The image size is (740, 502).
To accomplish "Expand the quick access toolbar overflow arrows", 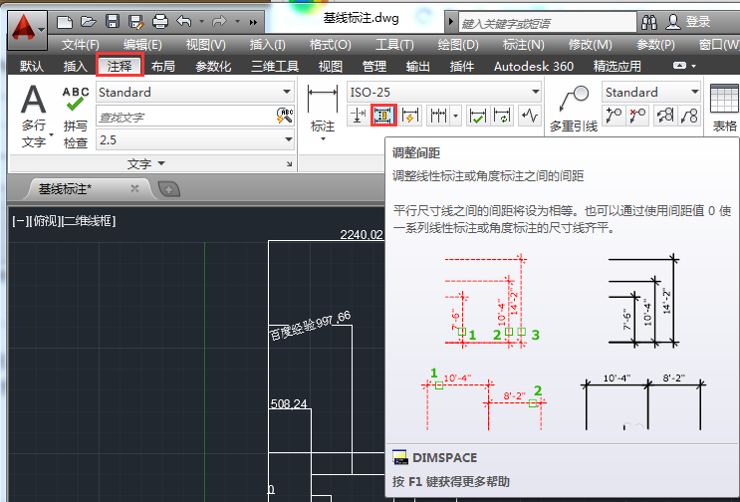I will tap(253, 22).
